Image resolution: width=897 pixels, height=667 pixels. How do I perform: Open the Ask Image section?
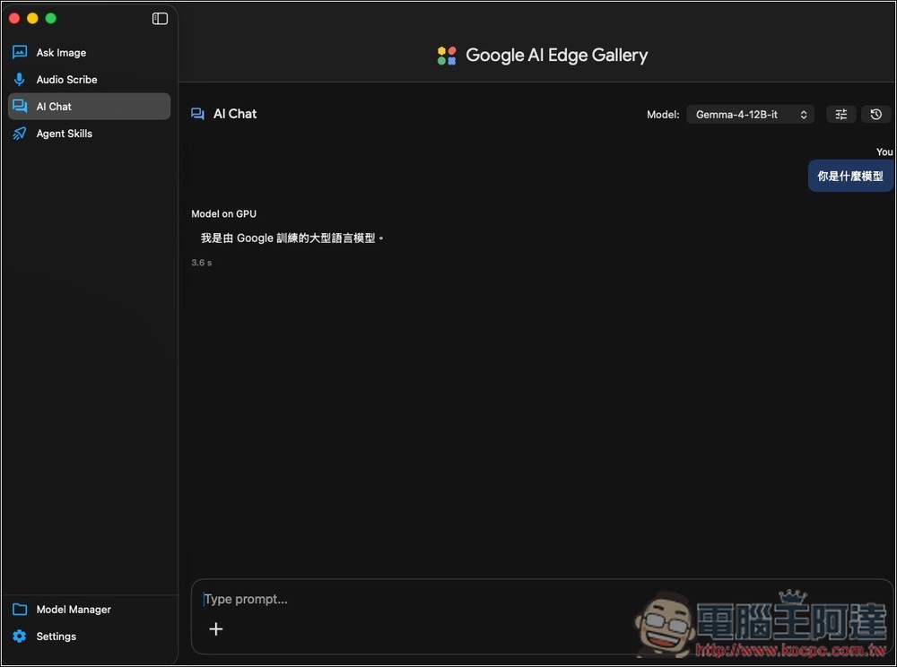tap(89, 53)
